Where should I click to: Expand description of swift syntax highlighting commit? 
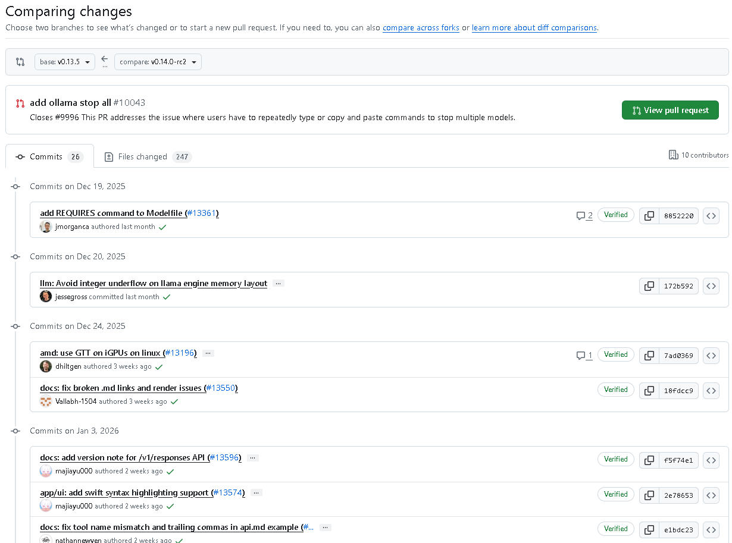coord(256,493)
